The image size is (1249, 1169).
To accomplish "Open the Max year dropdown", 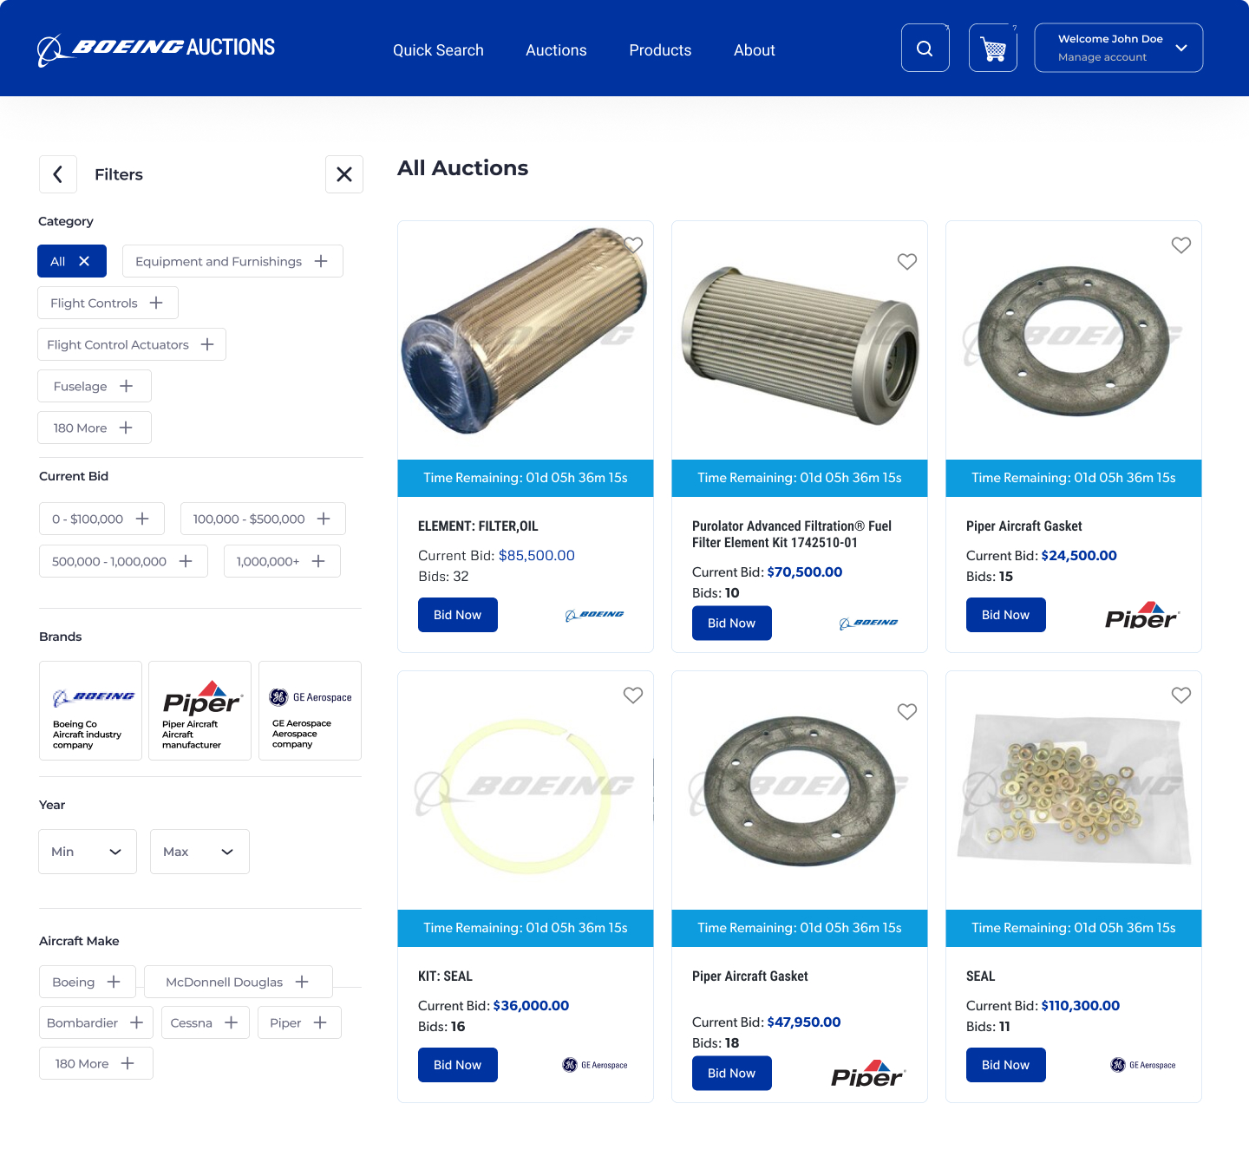I will click(199, 852).
